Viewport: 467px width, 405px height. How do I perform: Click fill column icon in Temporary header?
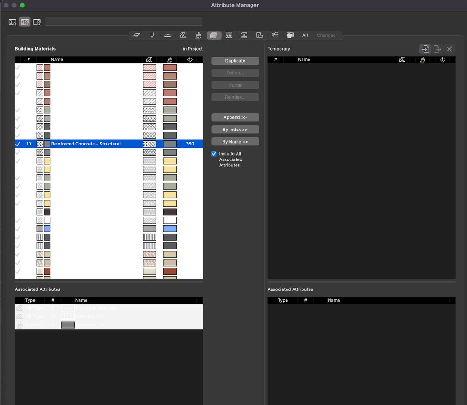click(402, 59)
